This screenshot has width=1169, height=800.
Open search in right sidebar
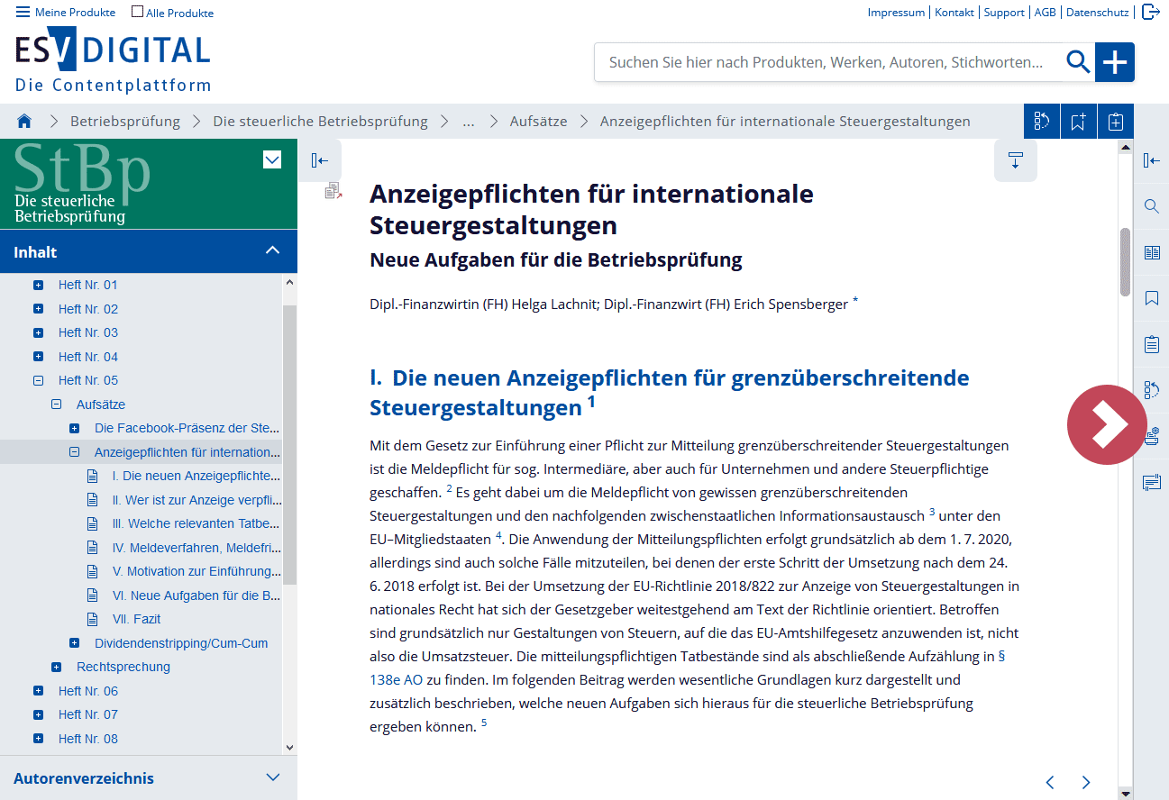[x=1151, y=206]
